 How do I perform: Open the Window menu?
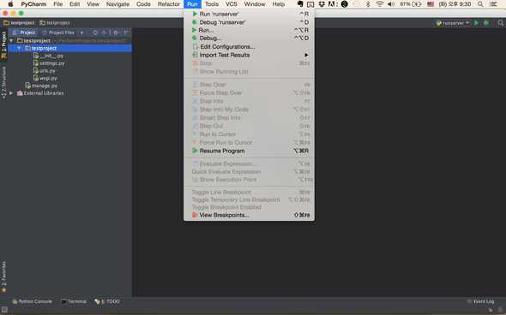coord(255,4)
